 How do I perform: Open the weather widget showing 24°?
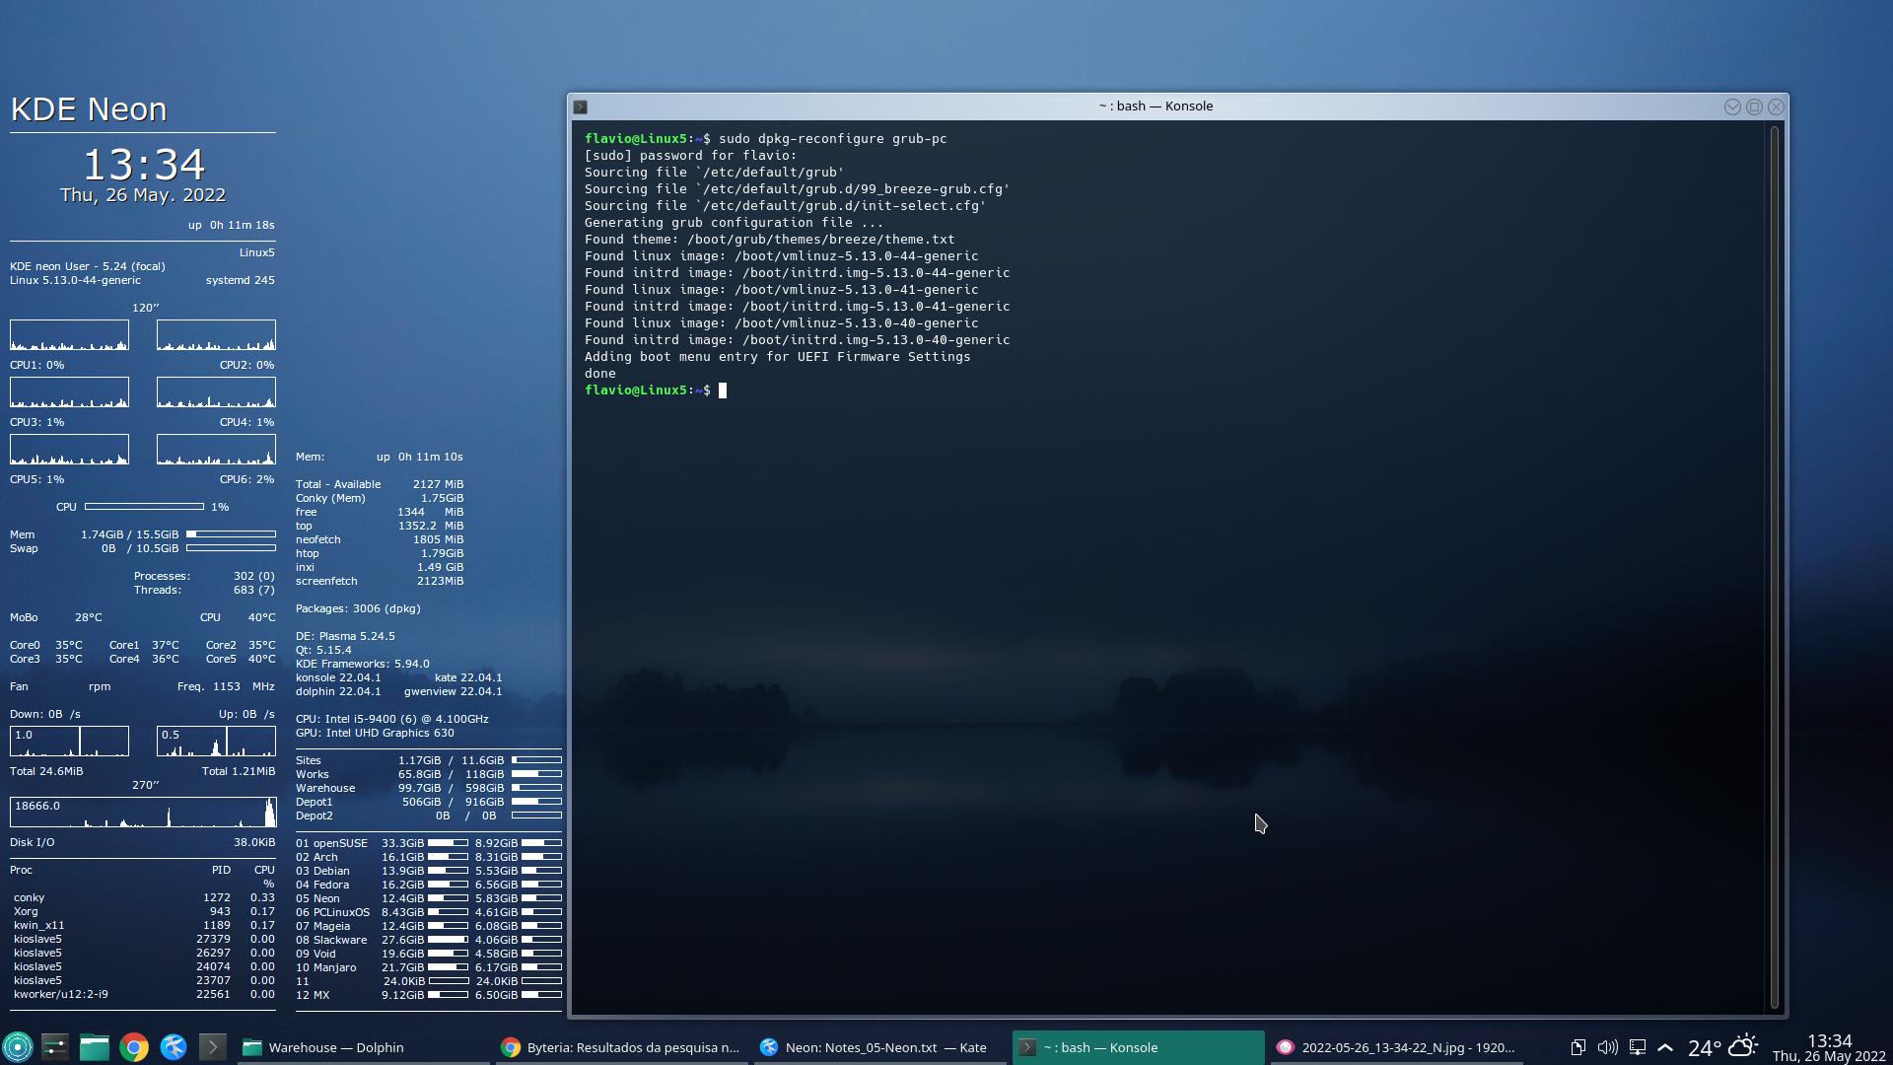pos(1722,1047)
